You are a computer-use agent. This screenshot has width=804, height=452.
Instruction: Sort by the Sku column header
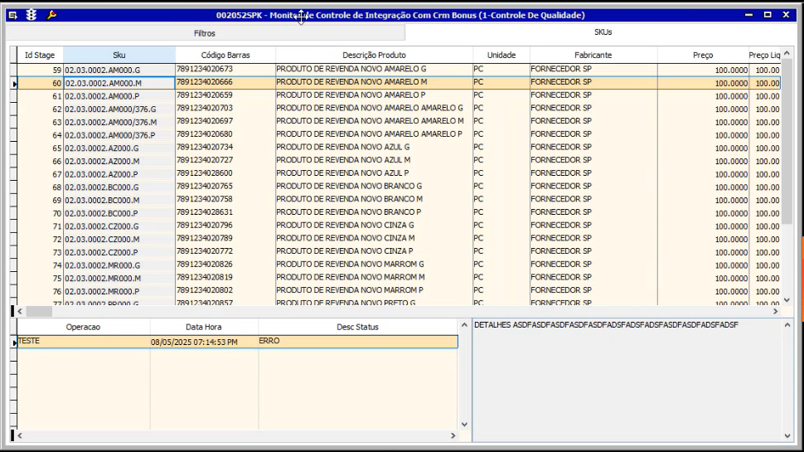pos(119,55)
